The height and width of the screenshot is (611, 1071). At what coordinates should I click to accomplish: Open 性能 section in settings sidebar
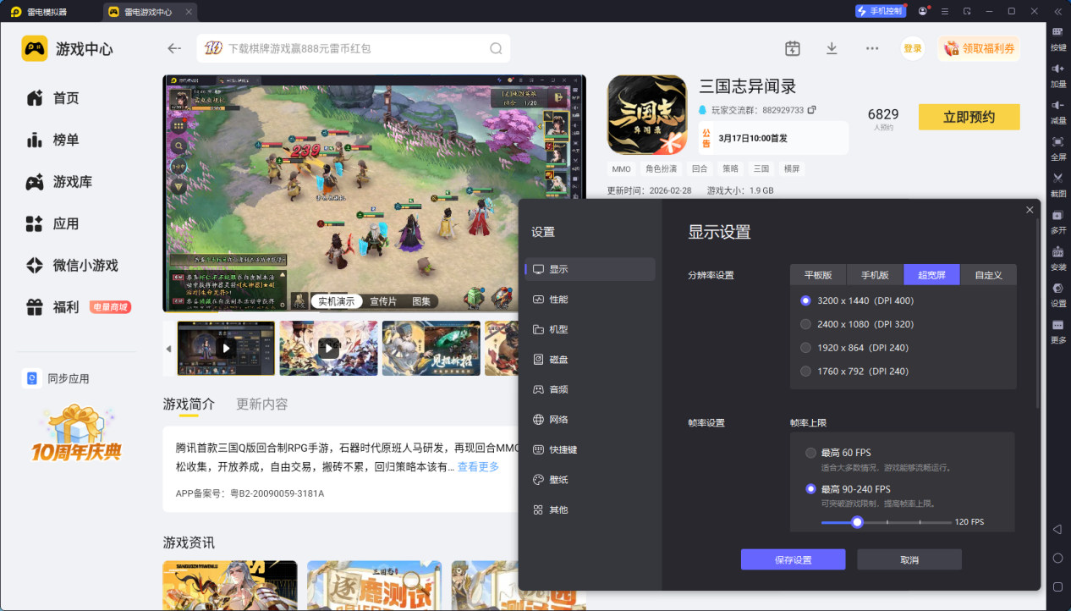pyautogui.click(x=558, y=300)
